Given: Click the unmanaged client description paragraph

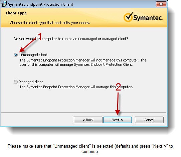Looking at the screenshot, I should [x=83, y=62].
